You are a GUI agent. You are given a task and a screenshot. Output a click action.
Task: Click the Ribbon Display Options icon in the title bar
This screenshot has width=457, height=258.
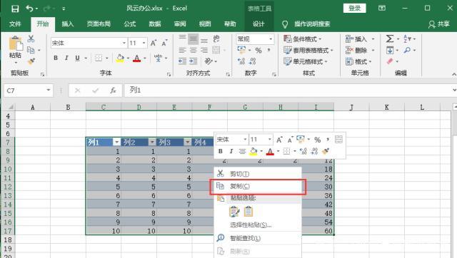click(x=382, y=8)
